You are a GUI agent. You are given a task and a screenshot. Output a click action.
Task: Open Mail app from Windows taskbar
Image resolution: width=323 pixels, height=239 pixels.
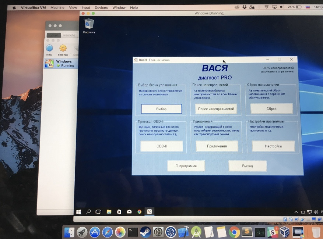[129, 212]
